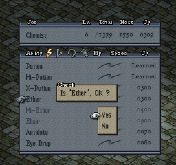Click the lightning mark in Potion row
Viewport: 176px width, 165px height.
[x=111, y=66]
